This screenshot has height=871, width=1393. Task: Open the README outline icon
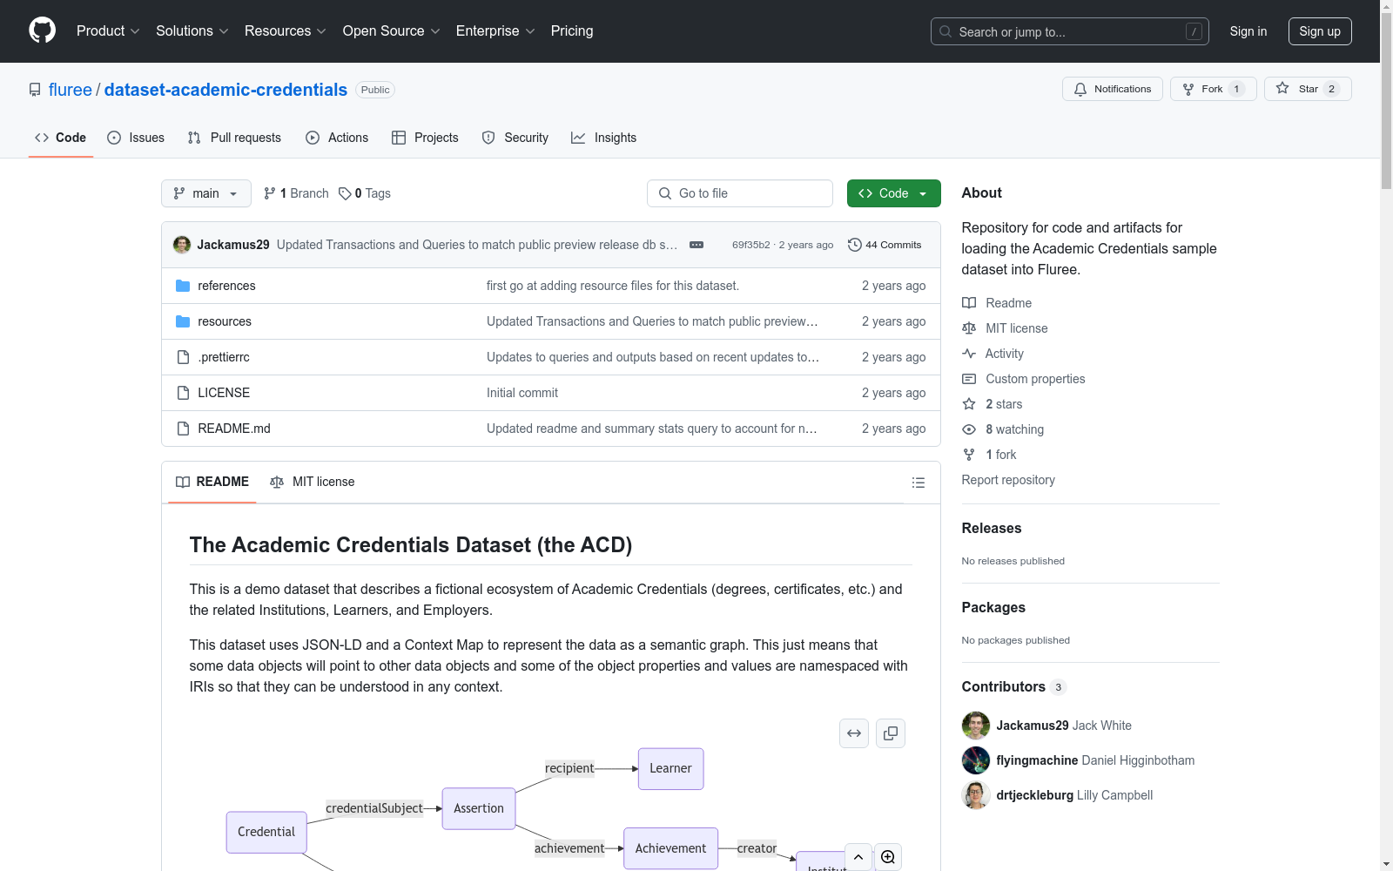[x=919, y=483]
